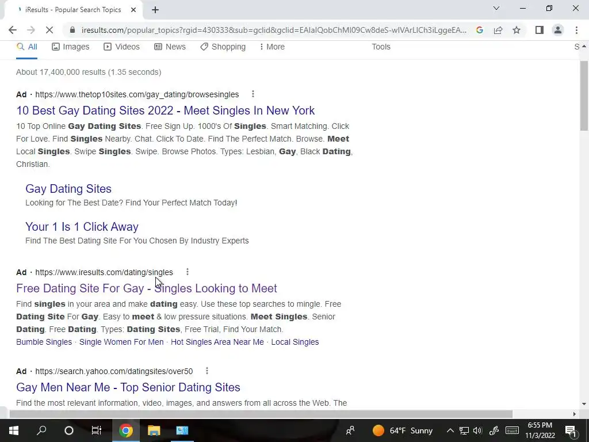This screenshot has height=442, width=589.
Task: Open People icon in taskbar
Action: 350,430
